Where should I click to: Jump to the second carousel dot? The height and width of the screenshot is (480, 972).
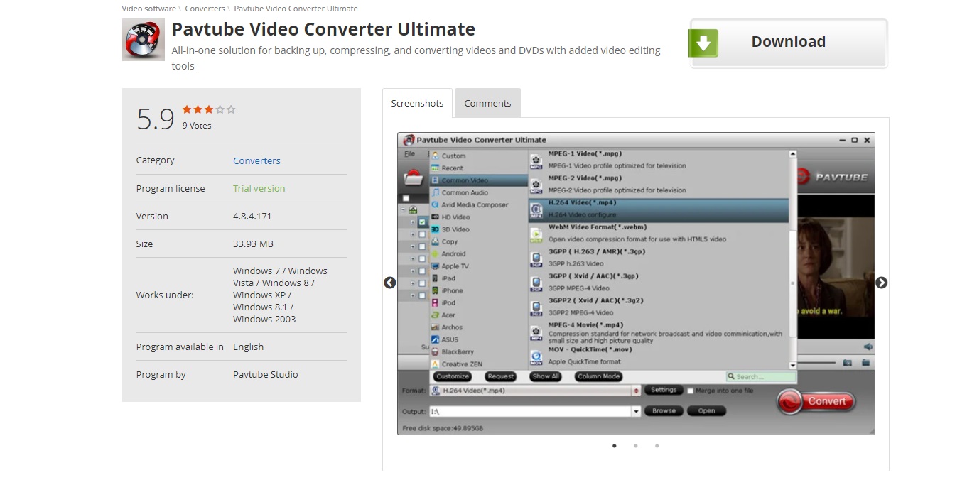click(x=635, y=446)
